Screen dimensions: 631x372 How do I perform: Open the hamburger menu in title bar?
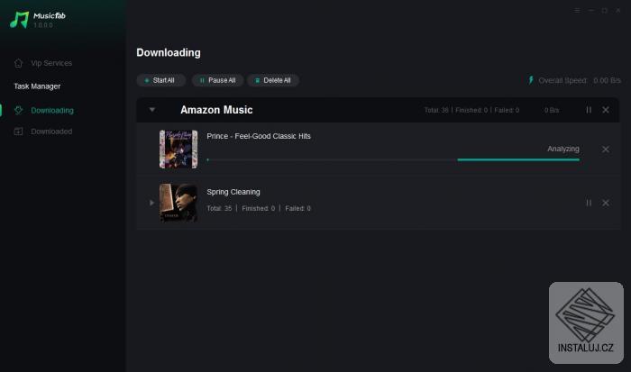point(577,11)
